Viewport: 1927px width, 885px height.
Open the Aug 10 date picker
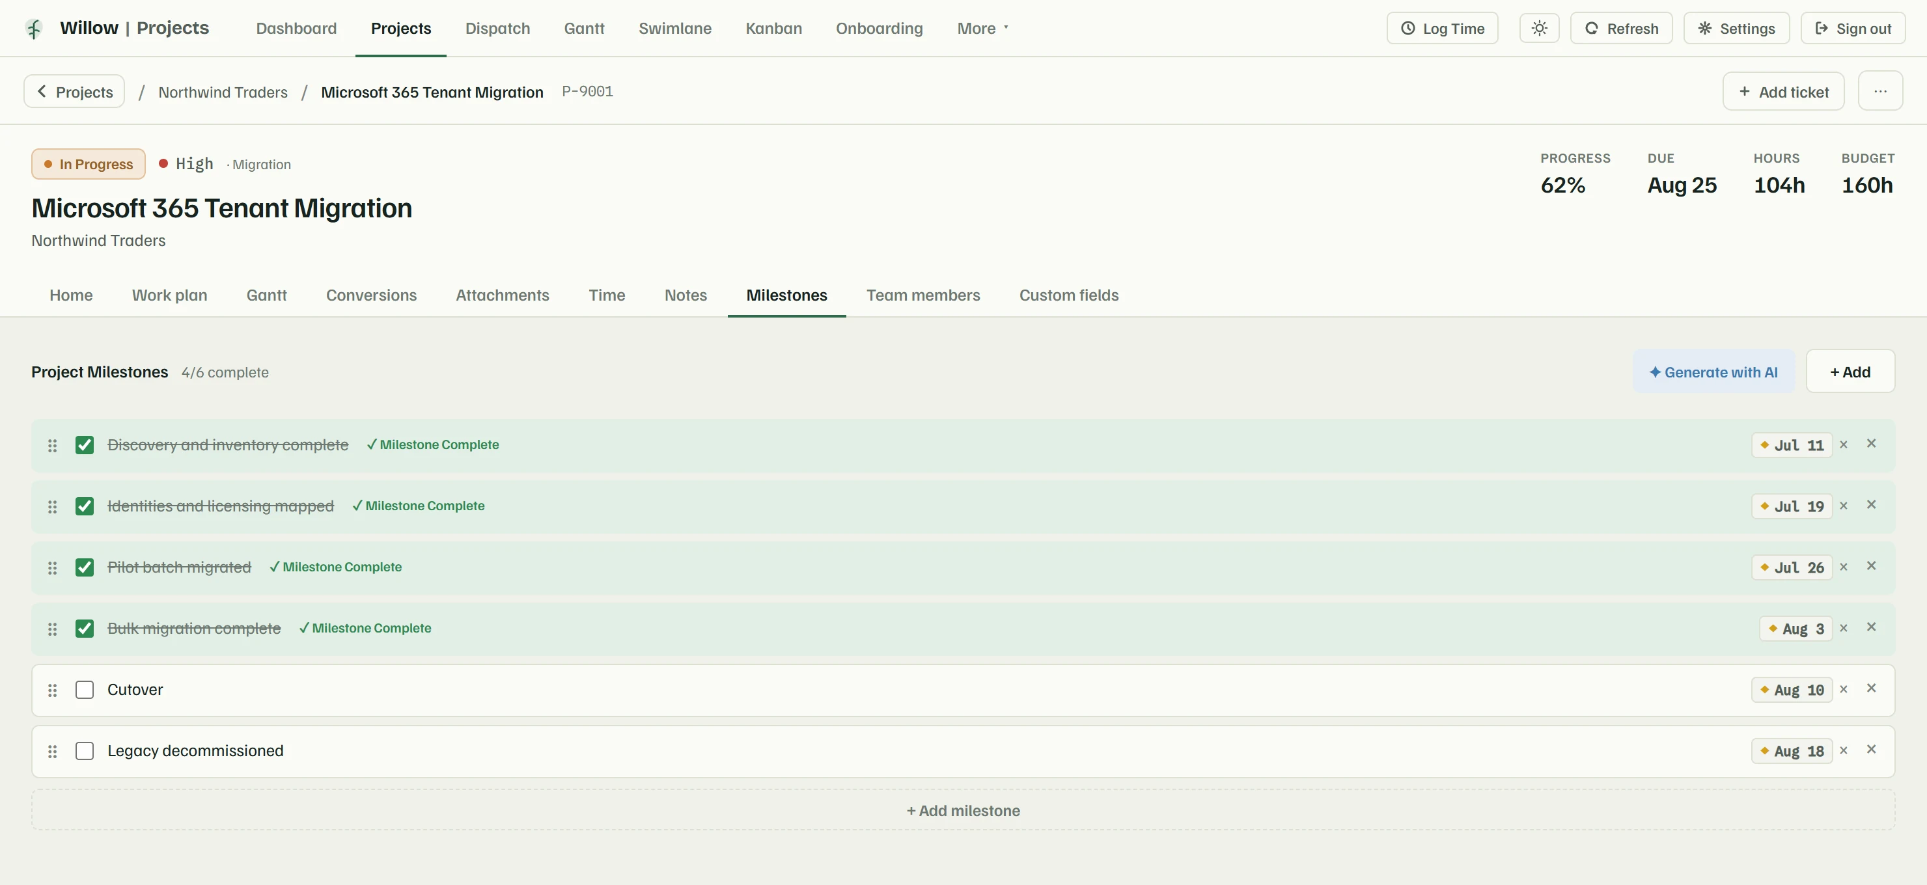point(1792,690)
